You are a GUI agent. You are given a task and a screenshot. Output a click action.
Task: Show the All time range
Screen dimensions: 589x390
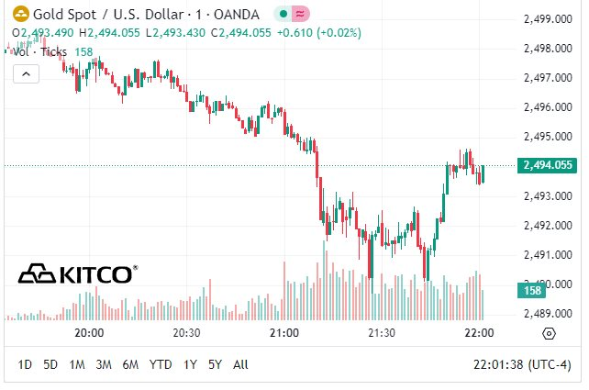[x=240, y=364]
